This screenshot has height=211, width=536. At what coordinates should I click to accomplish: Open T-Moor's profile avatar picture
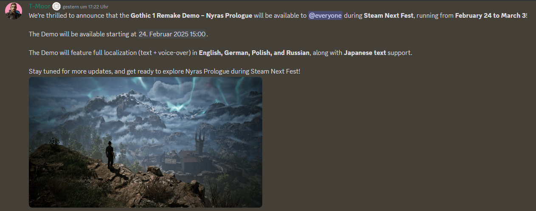[x=14, y=11]
